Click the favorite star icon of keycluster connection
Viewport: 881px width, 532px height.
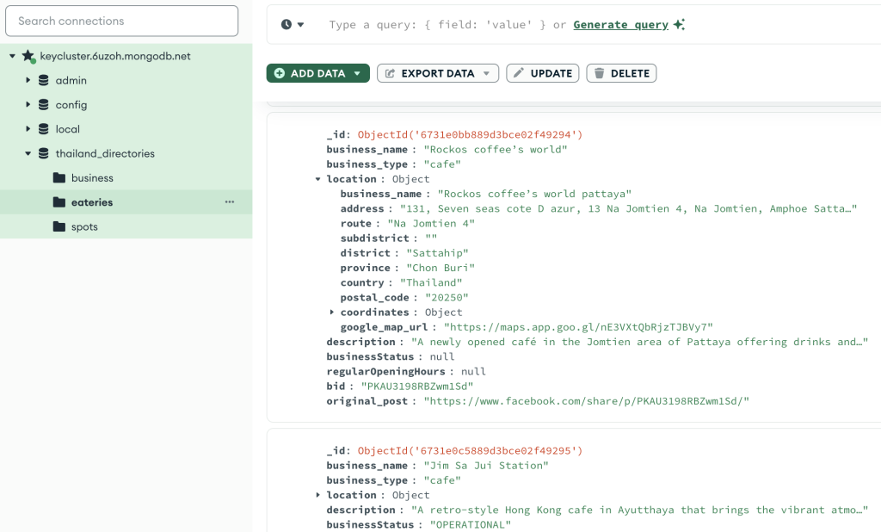[x=28, y=56]
